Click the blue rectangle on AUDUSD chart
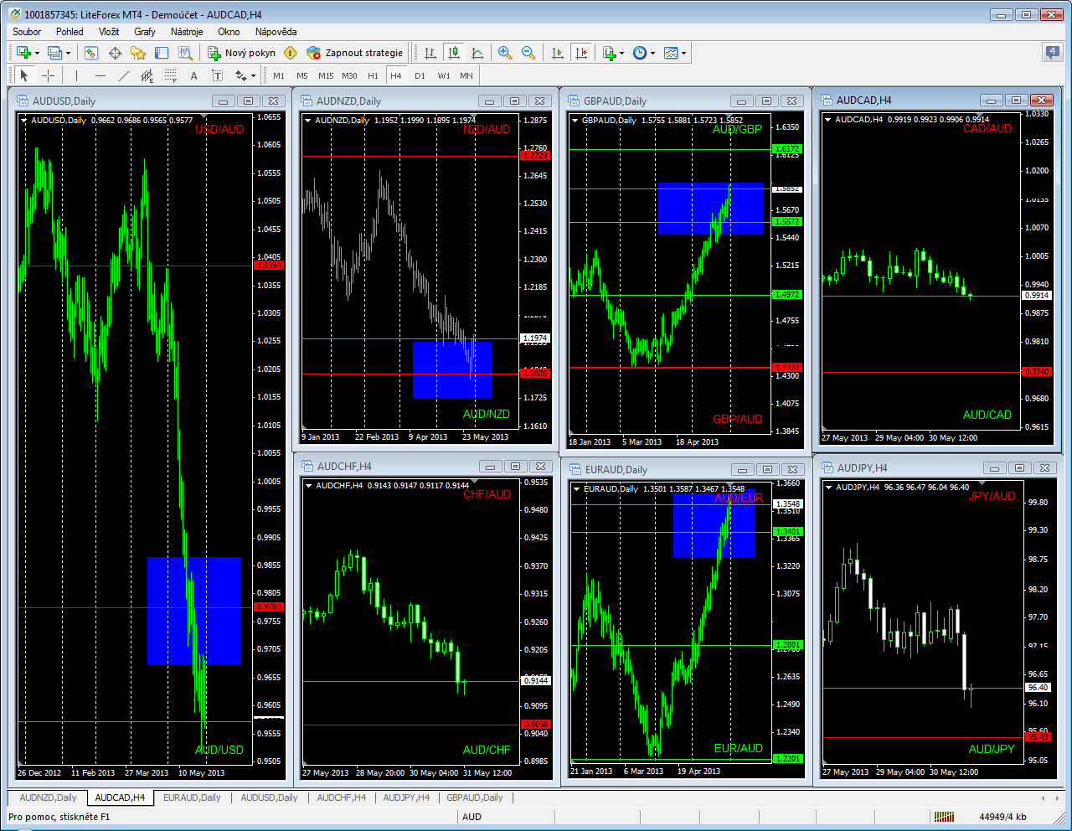Image resolution: width=1072 pixels, height=831 pixels. tap(194, 611)
